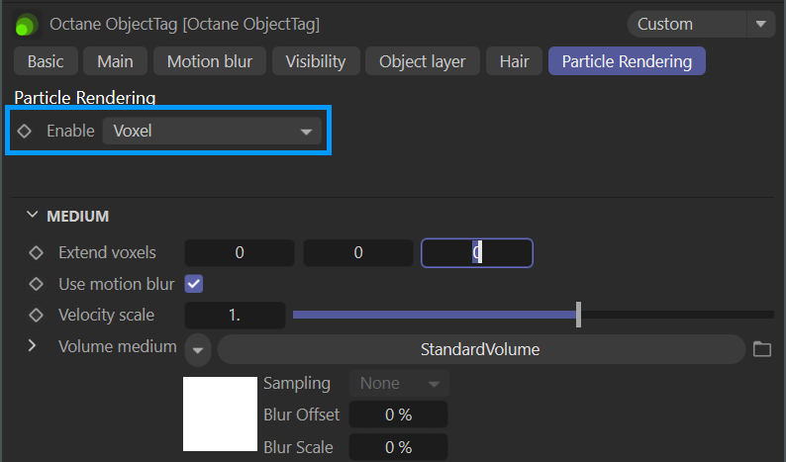
Task: Switch to the Visibility tab
Action: 316,61
